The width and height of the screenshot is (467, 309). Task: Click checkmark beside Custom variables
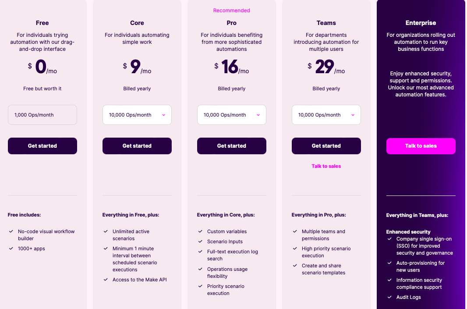click(x=201, y=231)
